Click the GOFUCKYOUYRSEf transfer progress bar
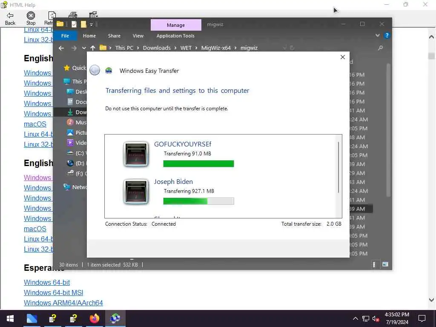436x327 pixels. pyautogui.click(x=198, y=163)
